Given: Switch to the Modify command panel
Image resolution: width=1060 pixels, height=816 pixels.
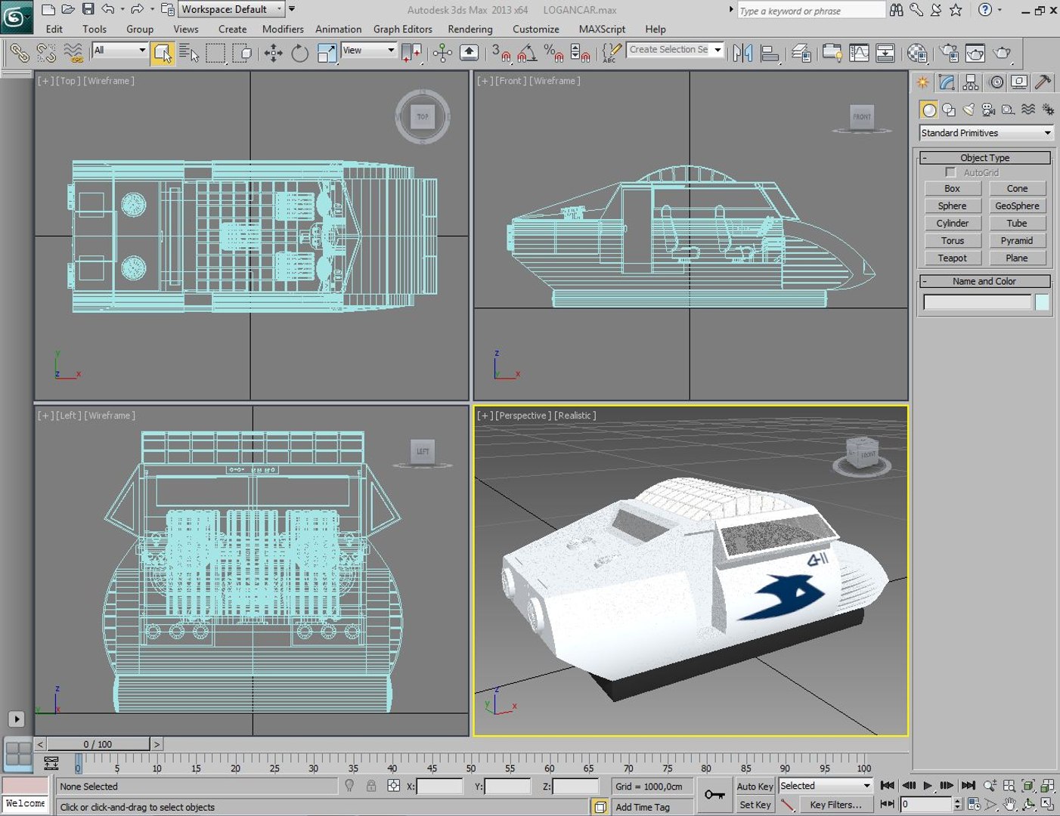Looking at the screenshot, I should coord(947,82).
